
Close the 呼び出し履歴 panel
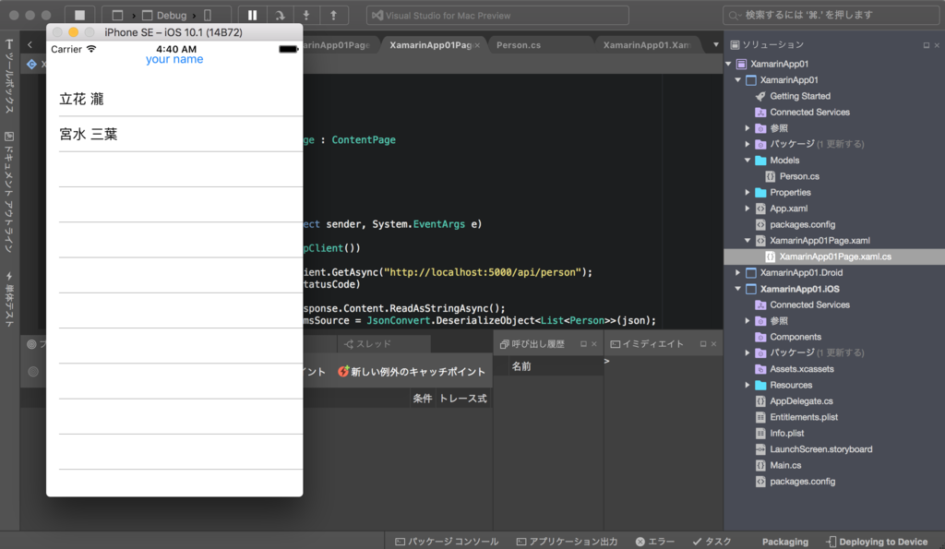[x=593, y=344]
